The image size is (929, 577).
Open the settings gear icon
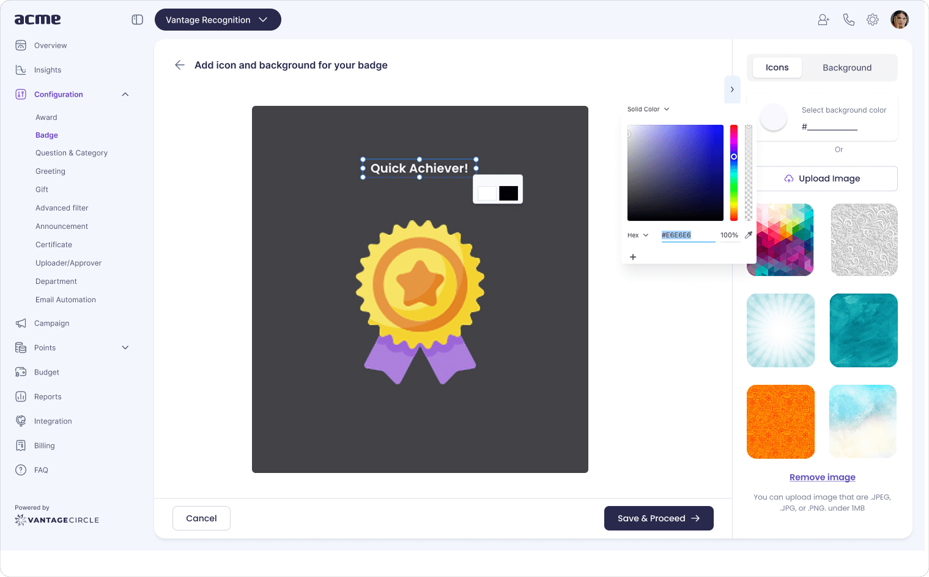873,20
